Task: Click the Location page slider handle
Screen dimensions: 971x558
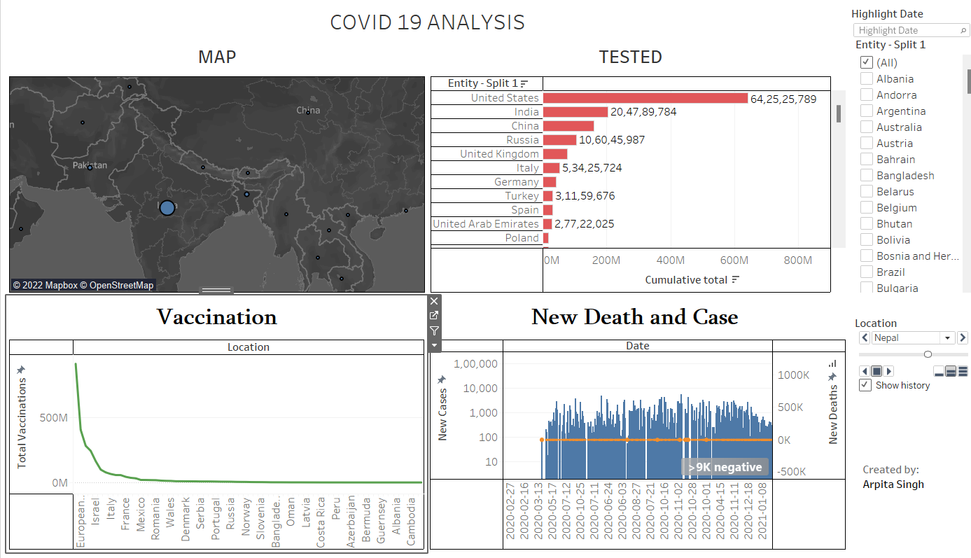Action: (928, 354)
